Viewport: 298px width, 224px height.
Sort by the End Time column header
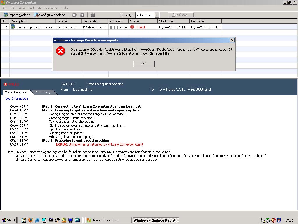coord(206,21)
